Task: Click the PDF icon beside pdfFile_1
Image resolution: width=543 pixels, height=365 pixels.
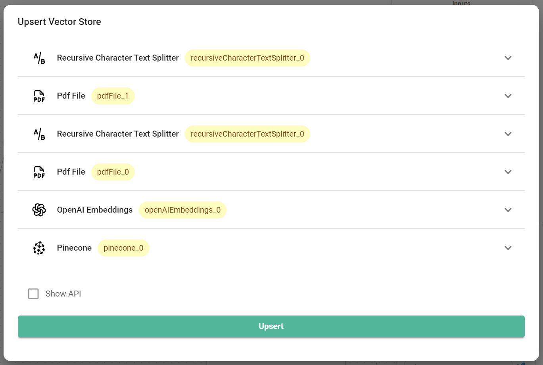Action: [39, 96]
